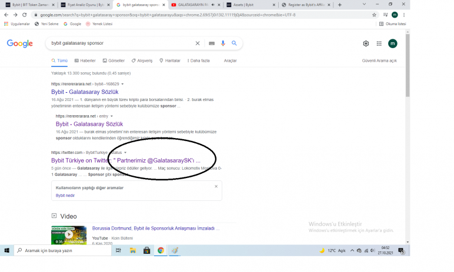Open a new browser tab
The height and width of the screenshot is (272, 454).
tap(340, 5)
